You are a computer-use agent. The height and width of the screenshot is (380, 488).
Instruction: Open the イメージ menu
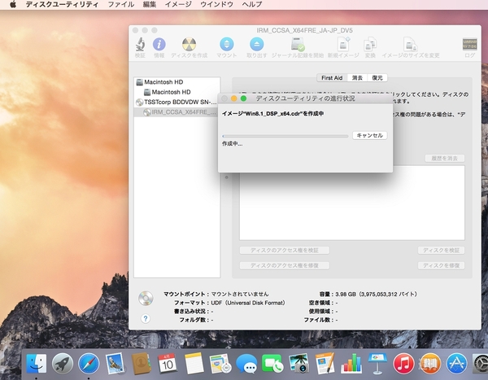[178, 4]
